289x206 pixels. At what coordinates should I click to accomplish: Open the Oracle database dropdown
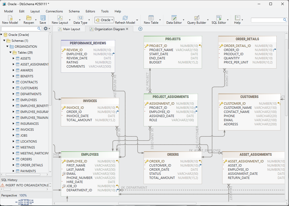tap(104, 20)
